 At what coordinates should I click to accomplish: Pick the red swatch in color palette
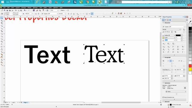190,66
